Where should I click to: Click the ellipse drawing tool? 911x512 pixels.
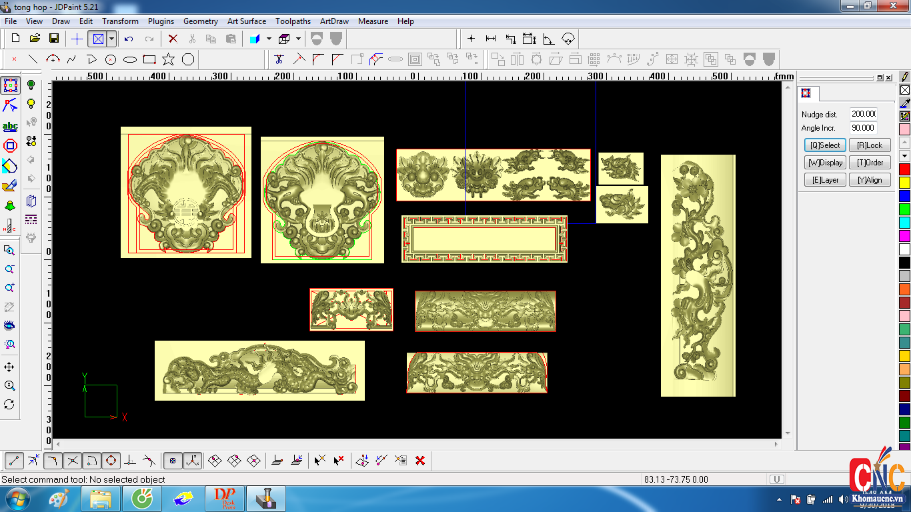point(130,59)
